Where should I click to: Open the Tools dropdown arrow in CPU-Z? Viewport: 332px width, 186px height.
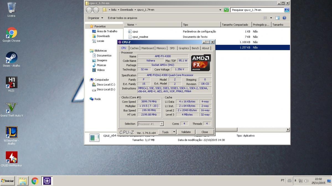(x=174, y=132)
